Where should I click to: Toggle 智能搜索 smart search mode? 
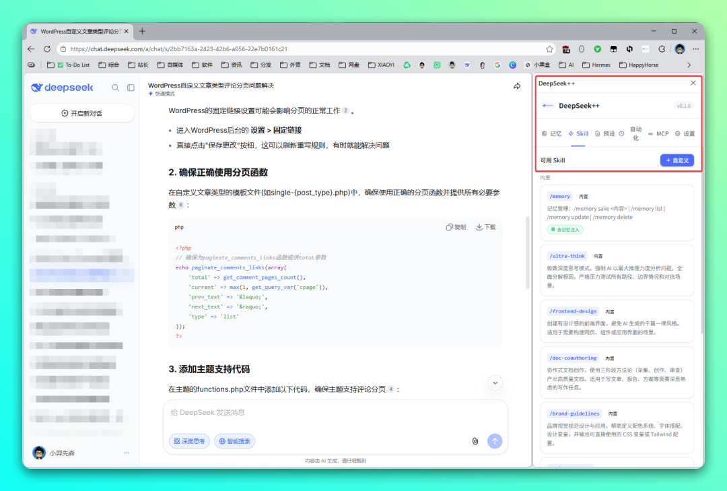tap(235, 441)
